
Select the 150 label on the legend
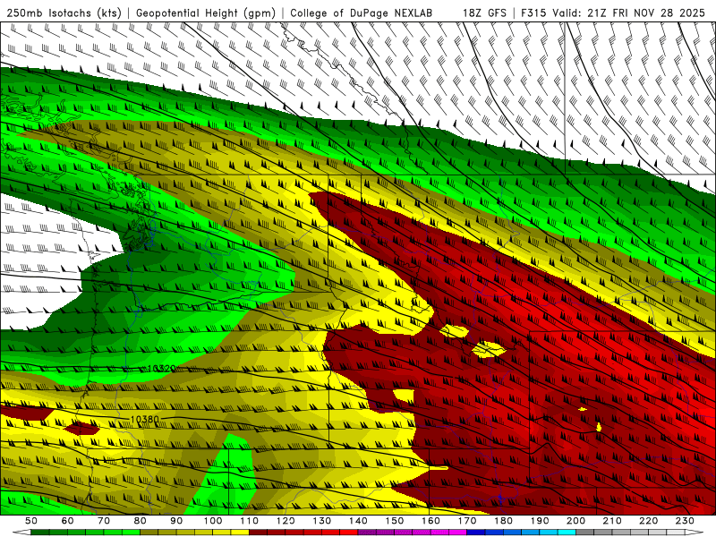click(x=395, y=521)
